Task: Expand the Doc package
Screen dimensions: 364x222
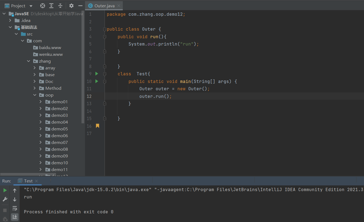Action: (34, 81)
